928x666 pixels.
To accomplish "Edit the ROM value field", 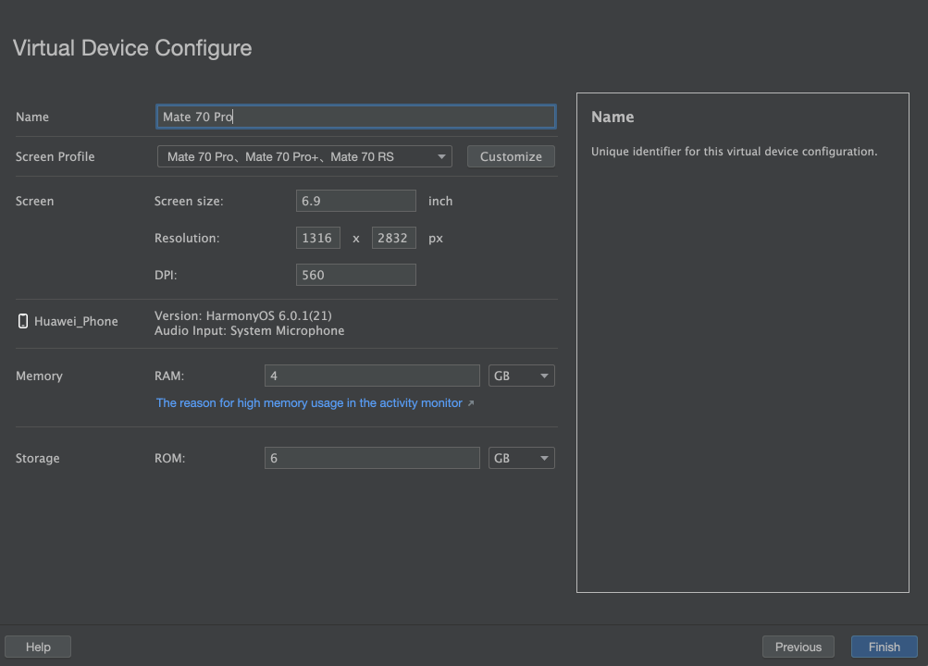I will 372,458.
